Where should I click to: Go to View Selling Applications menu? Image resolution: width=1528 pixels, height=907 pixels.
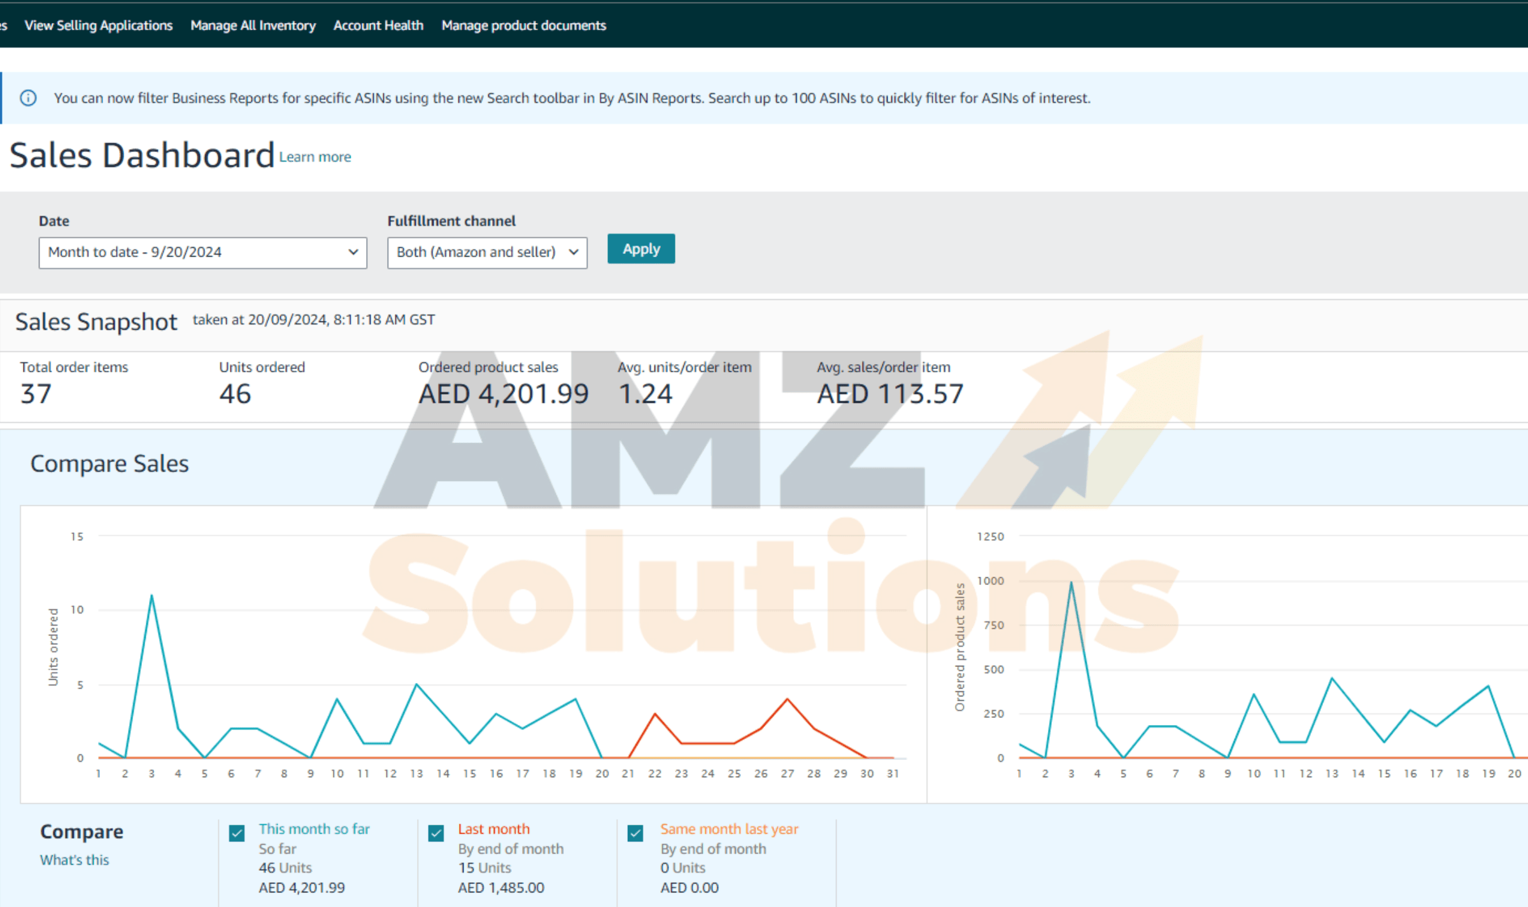(x=99, y=25)
